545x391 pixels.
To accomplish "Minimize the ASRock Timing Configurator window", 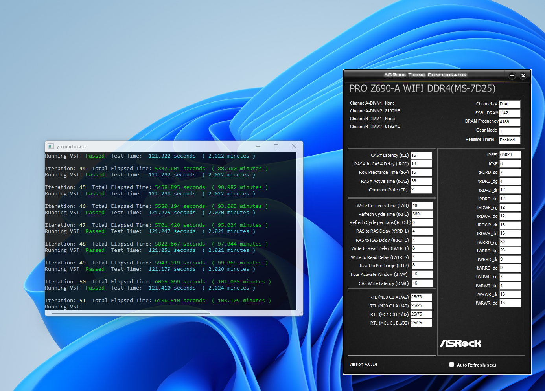I will (x=512, y=76).
